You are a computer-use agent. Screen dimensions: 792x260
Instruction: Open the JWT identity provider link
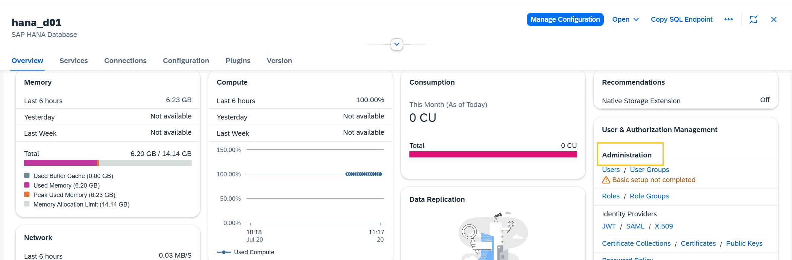point(609,226)
